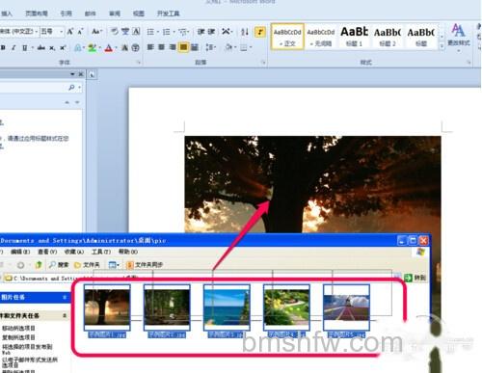Click the Center alignment icon
The height and width of the screenshot is (373, 482).
coord(161,47)
